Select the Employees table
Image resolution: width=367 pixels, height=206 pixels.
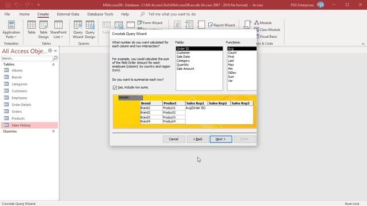(29, 98)
